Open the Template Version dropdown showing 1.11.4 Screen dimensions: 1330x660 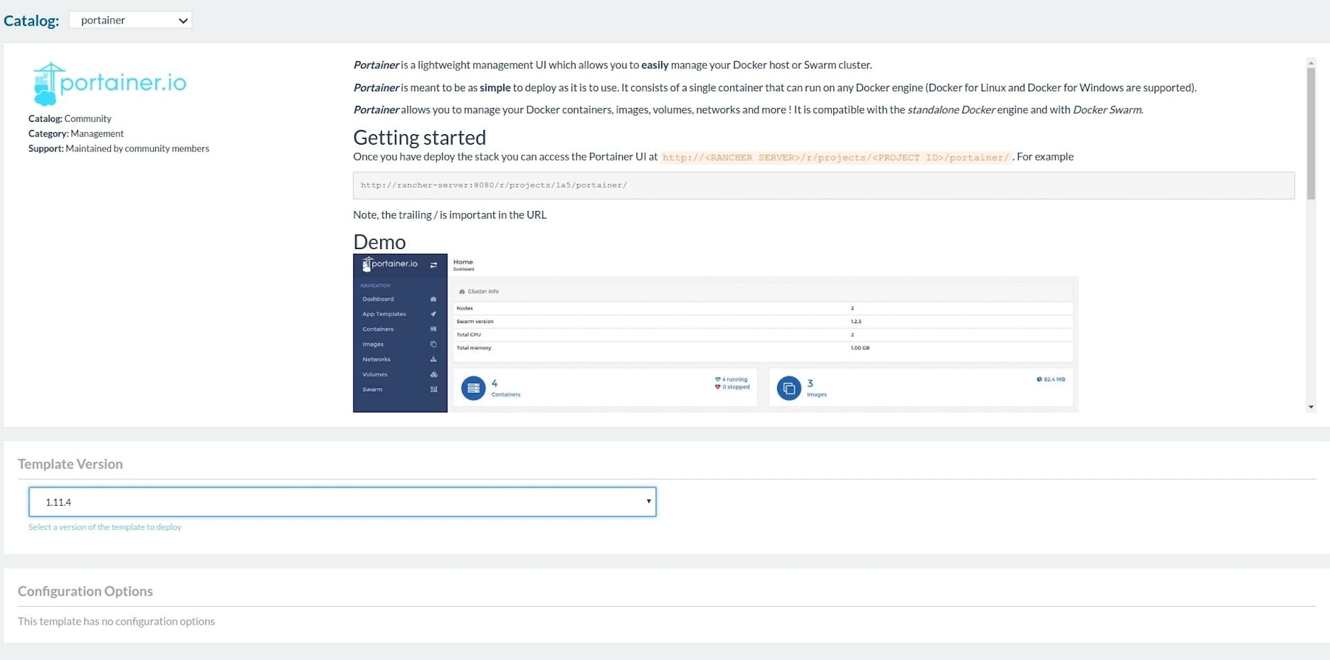point(342,502)
